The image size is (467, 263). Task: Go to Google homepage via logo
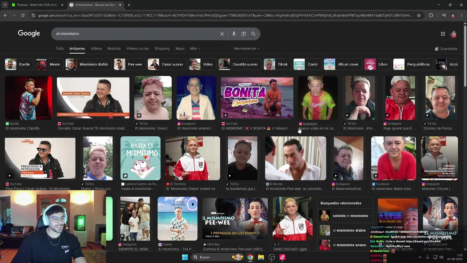pyautogui.click(x=29, y=34)
